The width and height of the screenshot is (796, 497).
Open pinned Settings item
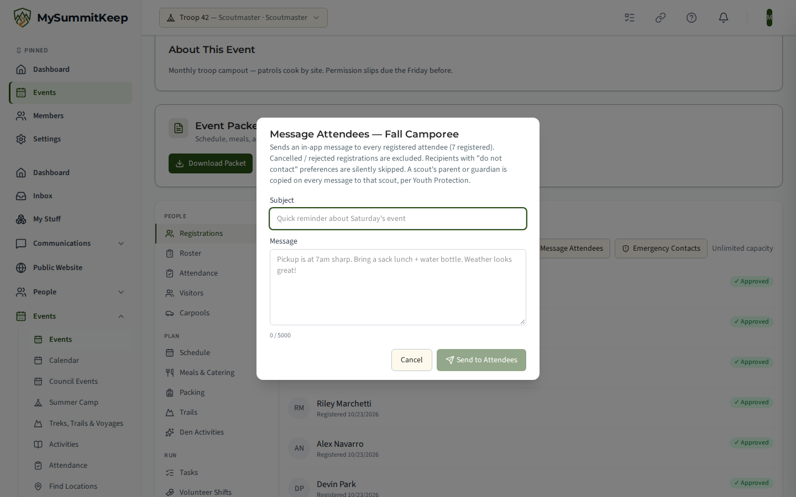[70, 139]
